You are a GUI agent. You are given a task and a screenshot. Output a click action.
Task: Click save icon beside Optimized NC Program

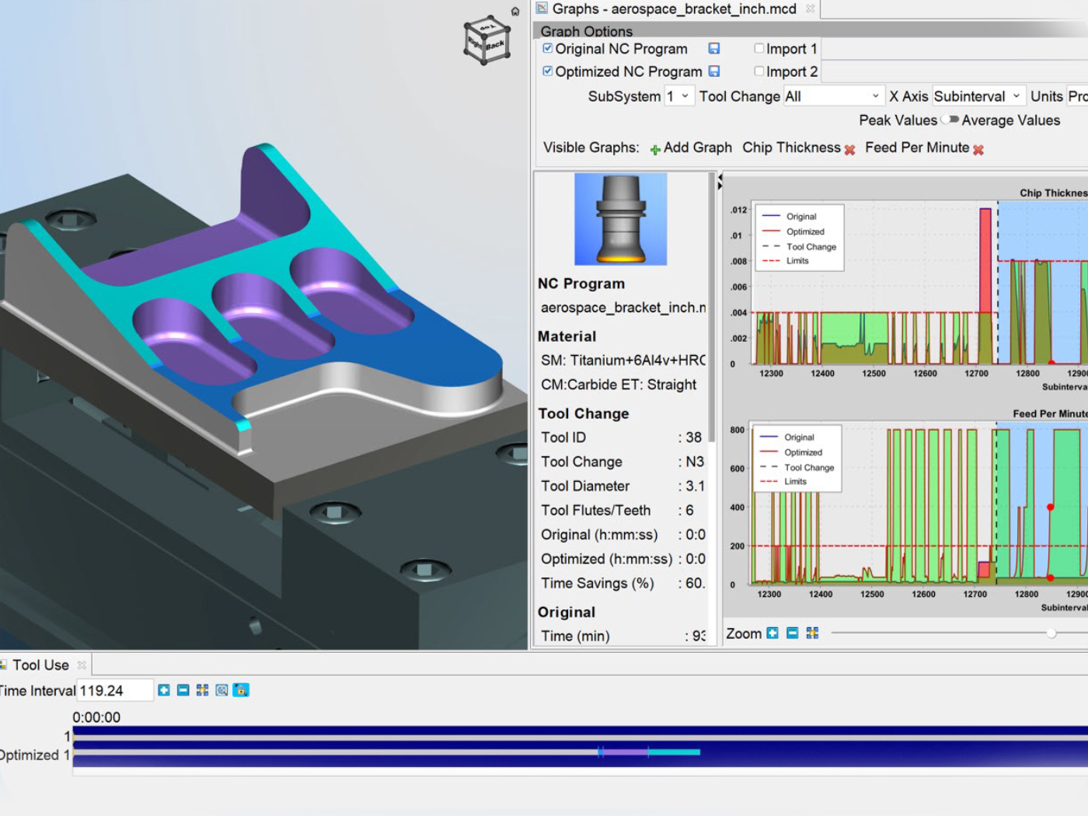713,71
